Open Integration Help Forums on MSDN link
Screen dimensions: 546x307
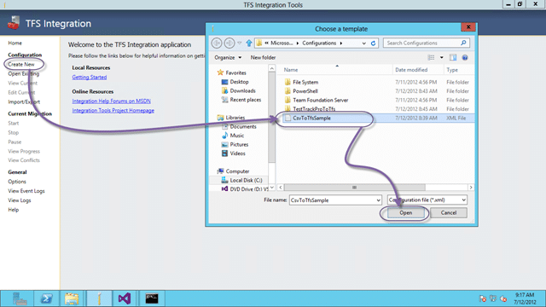(112, 101)
